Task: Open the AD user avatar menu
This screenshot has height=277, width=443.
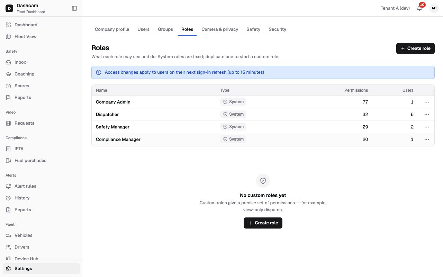Action: pyautogui.click(x=434, y=8)
